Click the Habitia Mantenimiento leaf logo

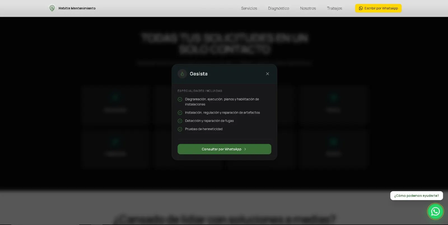[52, 8]
